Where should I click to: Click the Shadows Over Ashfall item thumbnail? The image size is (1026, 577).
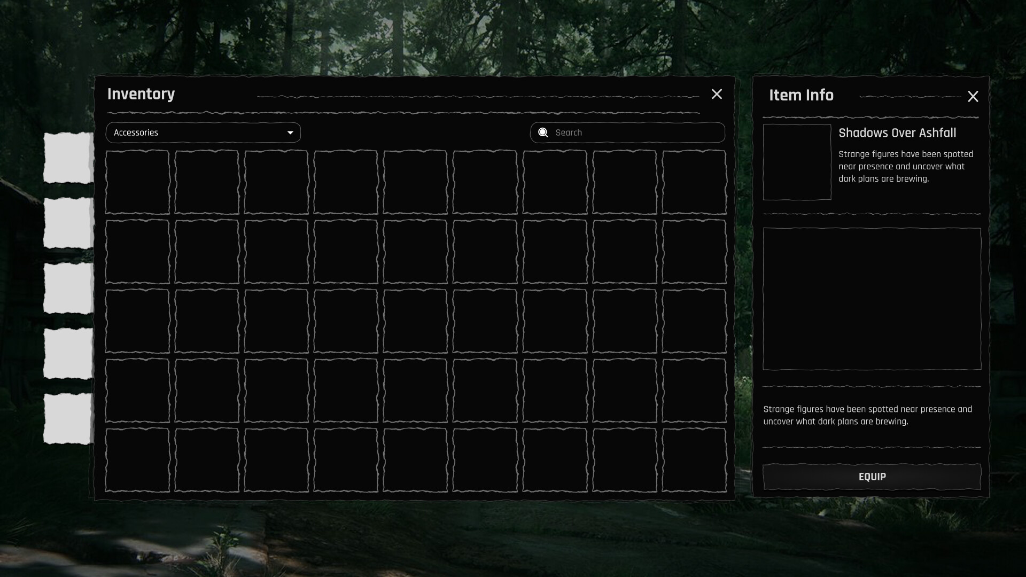tap(797, 162)
